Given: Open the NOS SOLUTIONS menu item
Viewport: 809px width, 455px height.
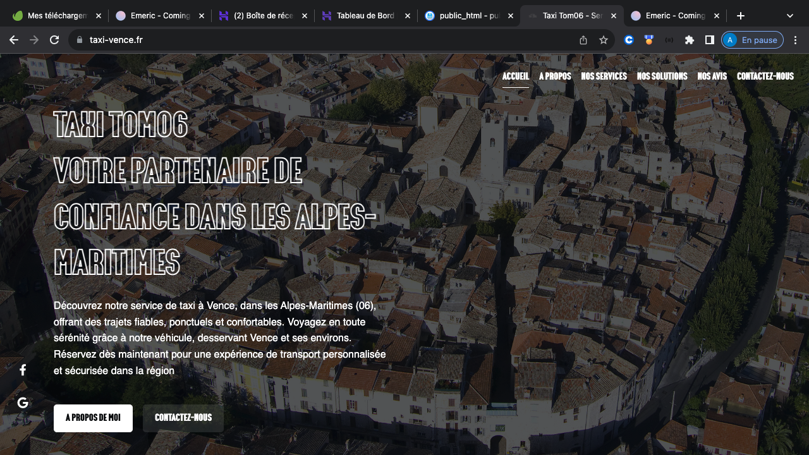Looking at the screenshot, I should pos(662,76).
